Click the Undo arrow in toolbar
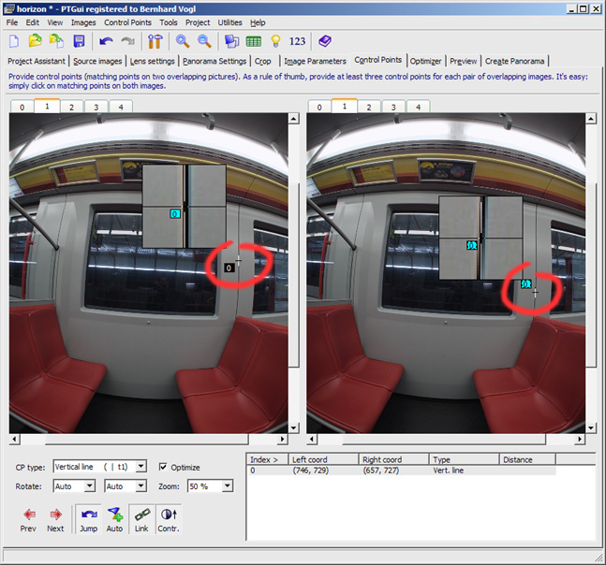This screenshot has width=606, height=565. 106,41
